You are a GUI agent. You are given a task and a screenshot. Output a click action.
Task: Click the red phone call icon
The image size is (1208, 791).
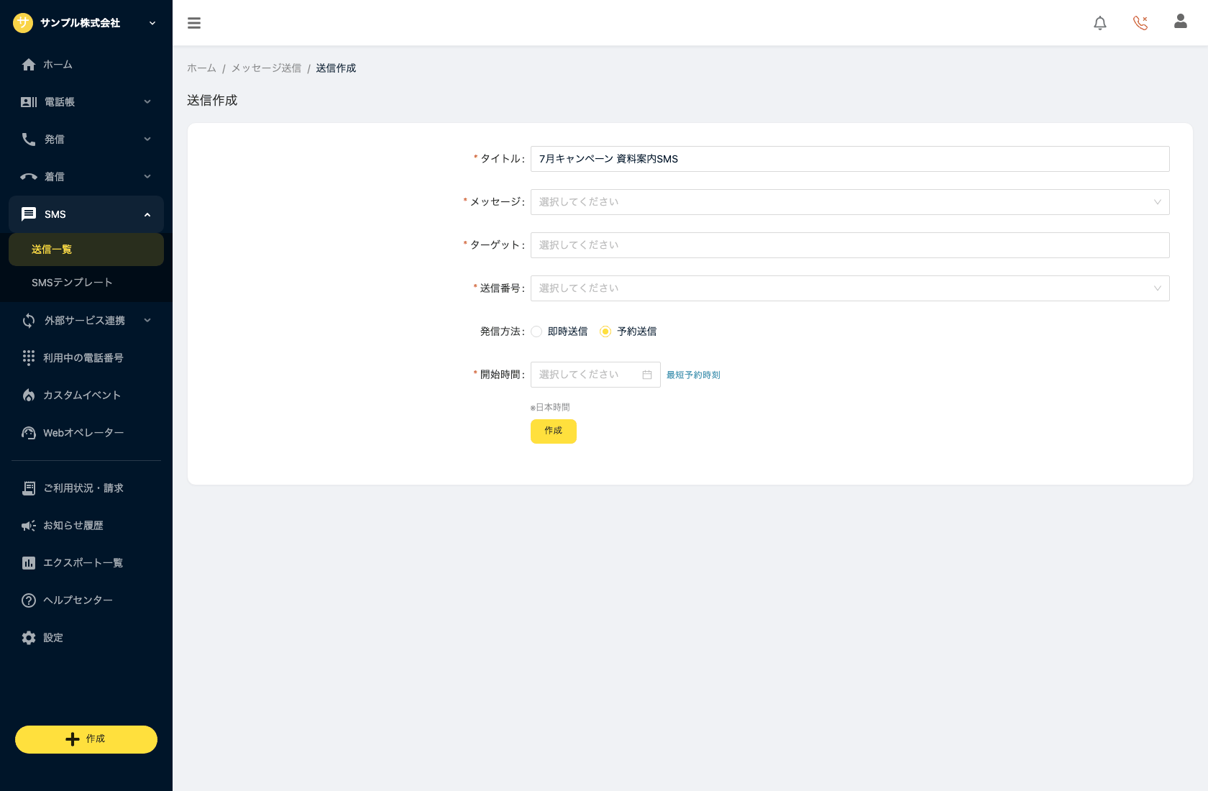click(x=1140, y=23)
